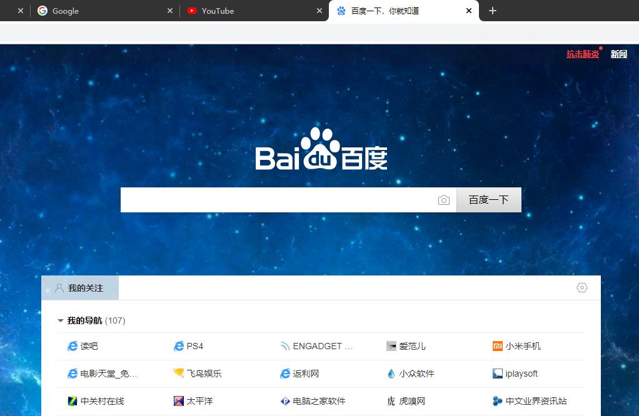Click the ENGADGET feed icon
This screenshot has height=416, width=639.
pos(285,346)
